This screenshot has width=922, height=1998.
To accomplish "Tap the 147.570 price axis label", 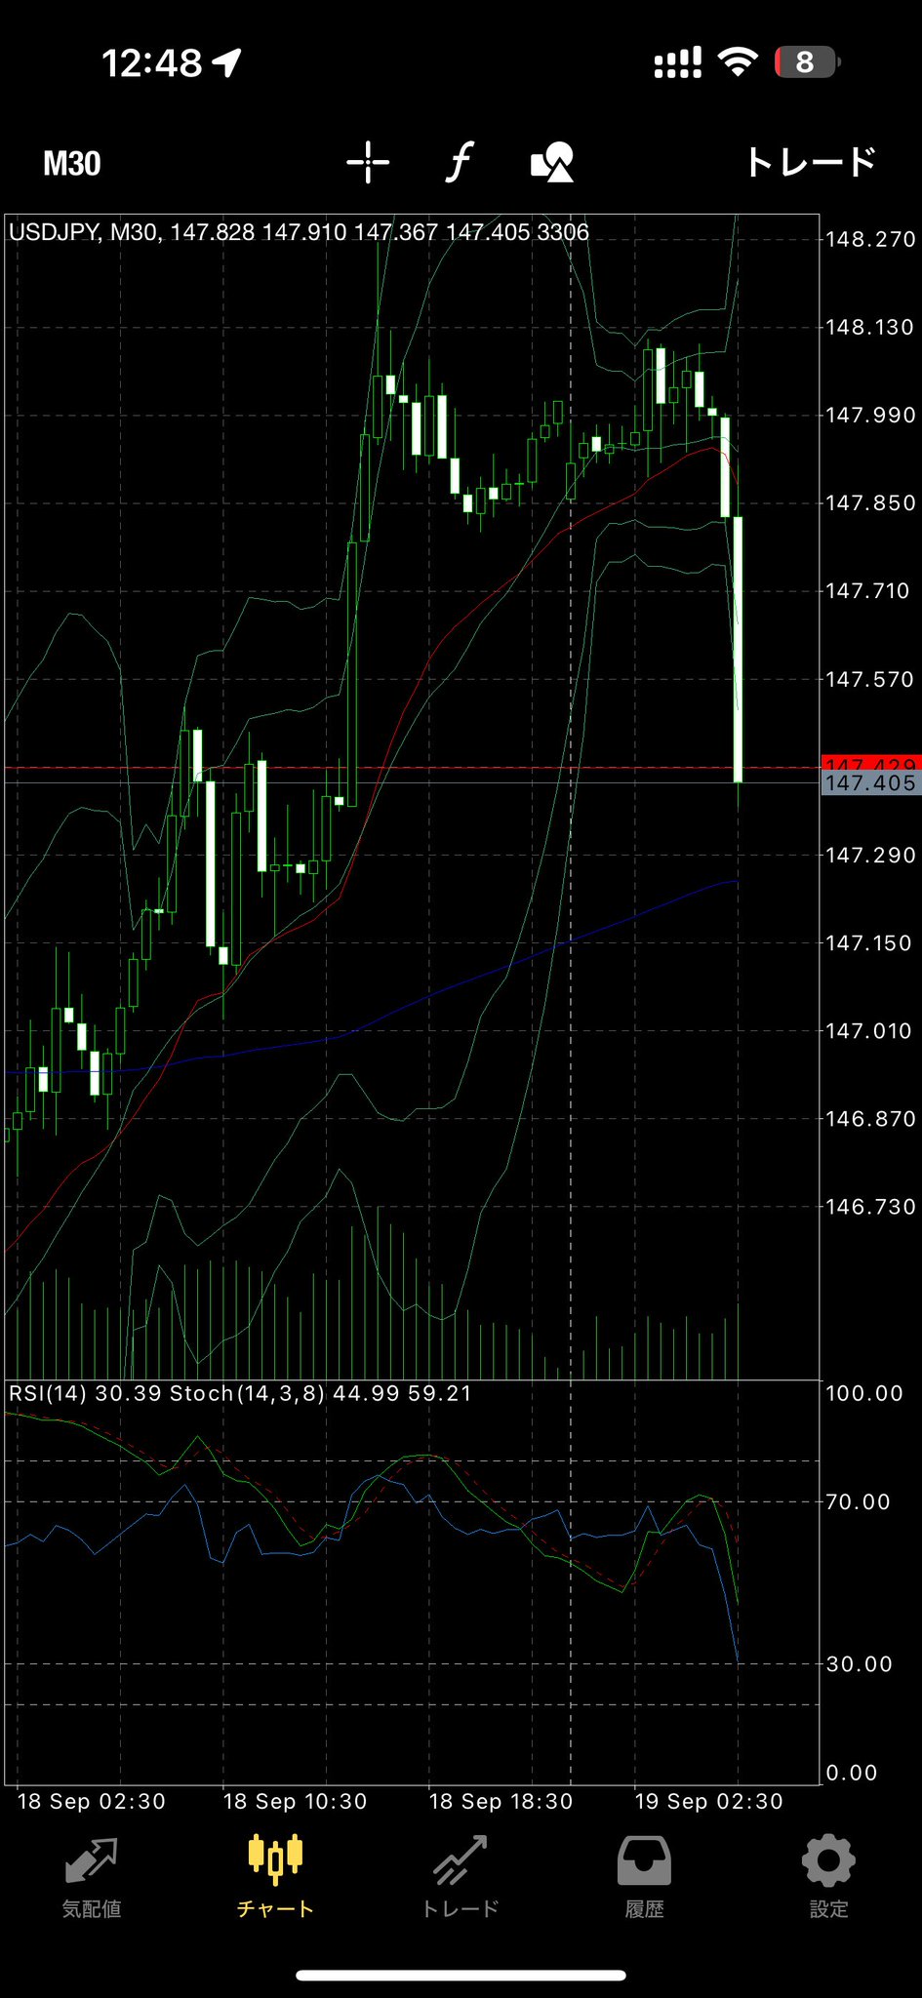I will [870, 679].
